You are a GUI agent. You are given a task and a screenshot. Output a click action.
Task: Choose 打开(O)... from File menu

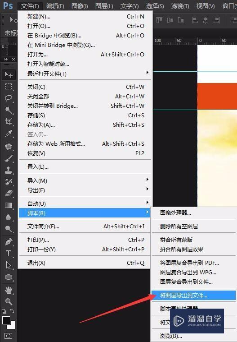point(85,26)
